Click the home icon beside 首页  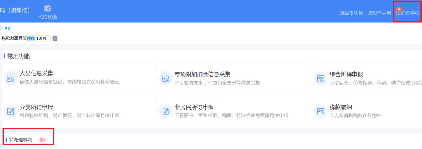click(x=1, y=28)
